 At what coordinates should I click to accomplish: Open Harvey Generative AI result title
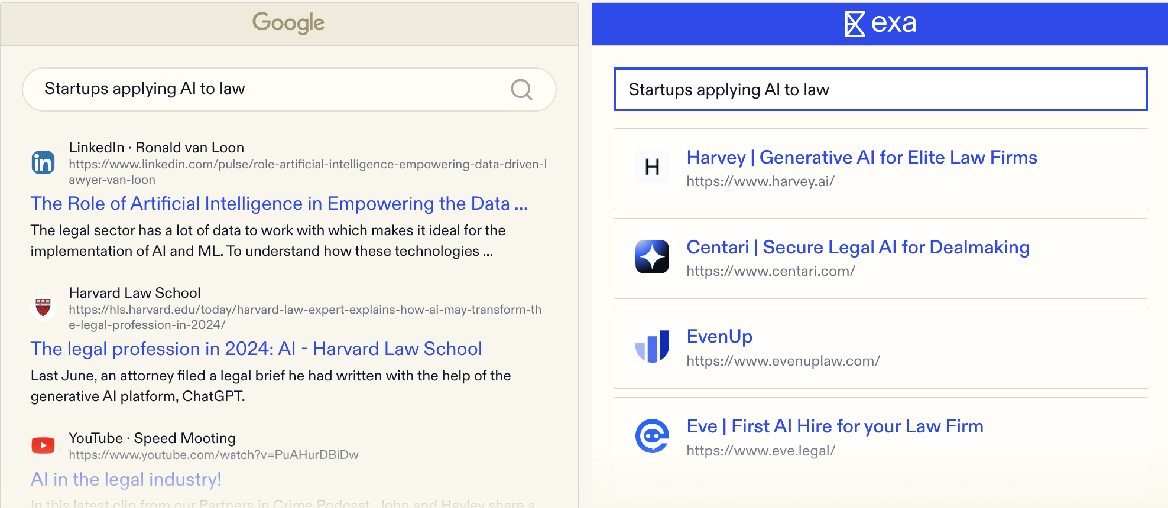pyautogui.click(x=861, y=158)
